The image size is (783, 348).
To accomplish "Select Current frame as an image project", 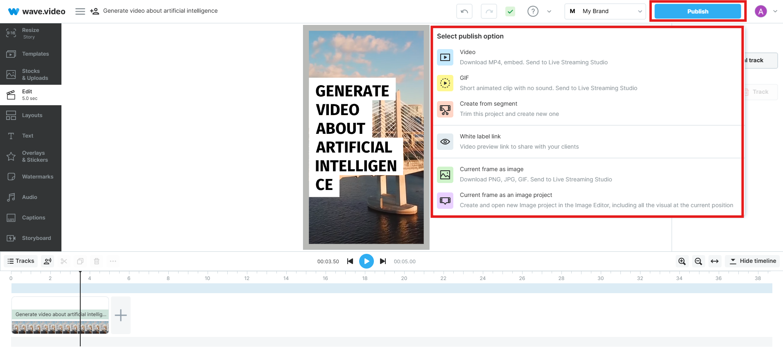I will click(587, 200).
